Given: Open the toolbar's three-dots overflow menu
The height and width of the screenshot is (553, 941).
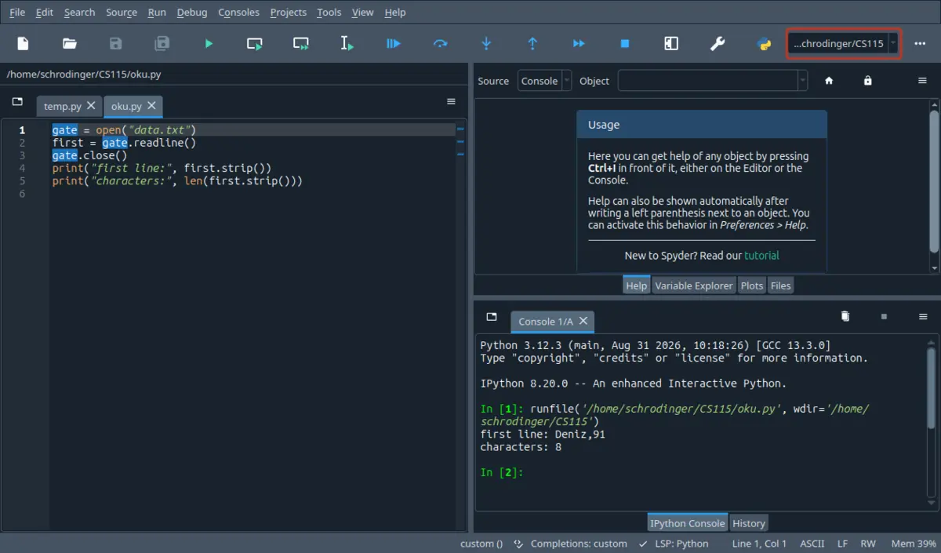Looking at the screenshot, I should coord(921,44).
